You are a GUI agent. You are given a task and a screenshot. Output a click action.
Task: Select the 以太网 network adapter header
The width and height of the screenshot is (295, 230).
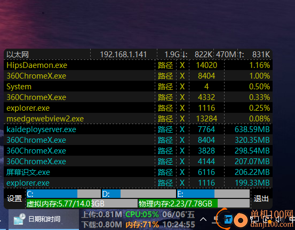click(x=18, y=55)
